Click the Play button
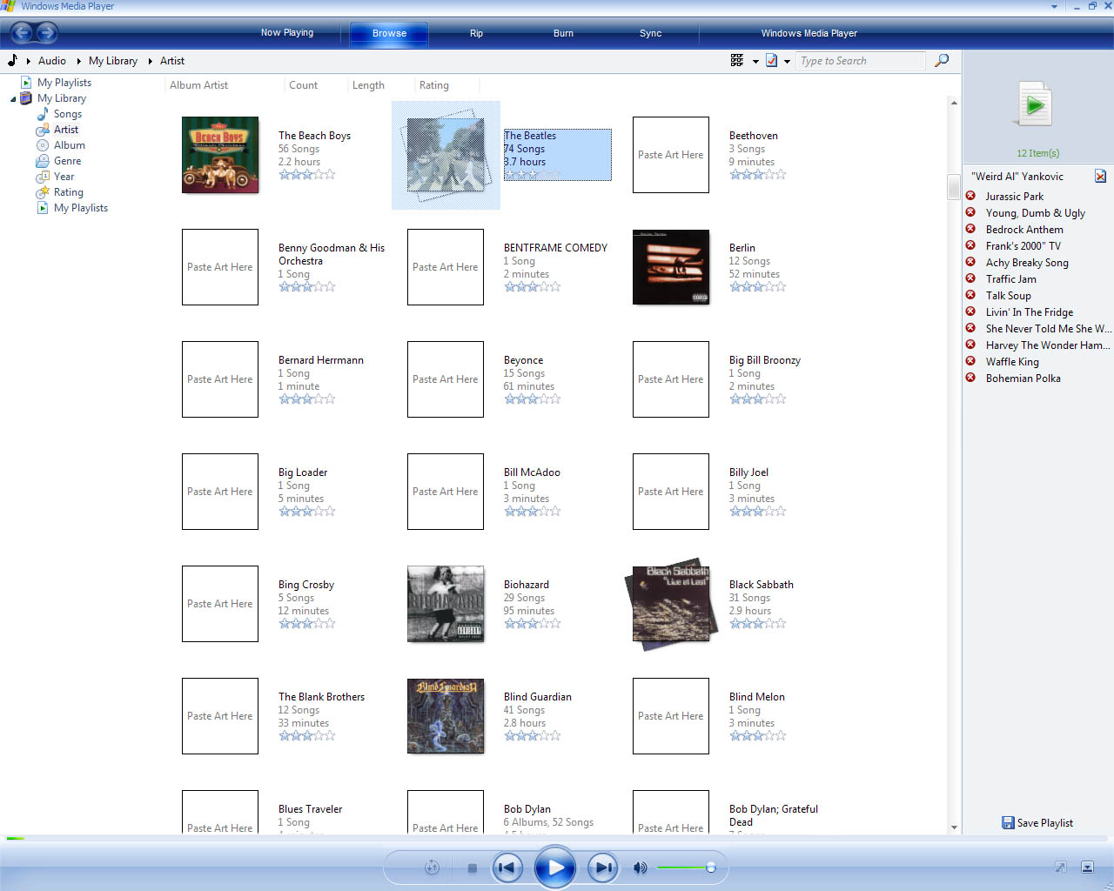This screenshot has height=891, width=1114. coord(555,868)
